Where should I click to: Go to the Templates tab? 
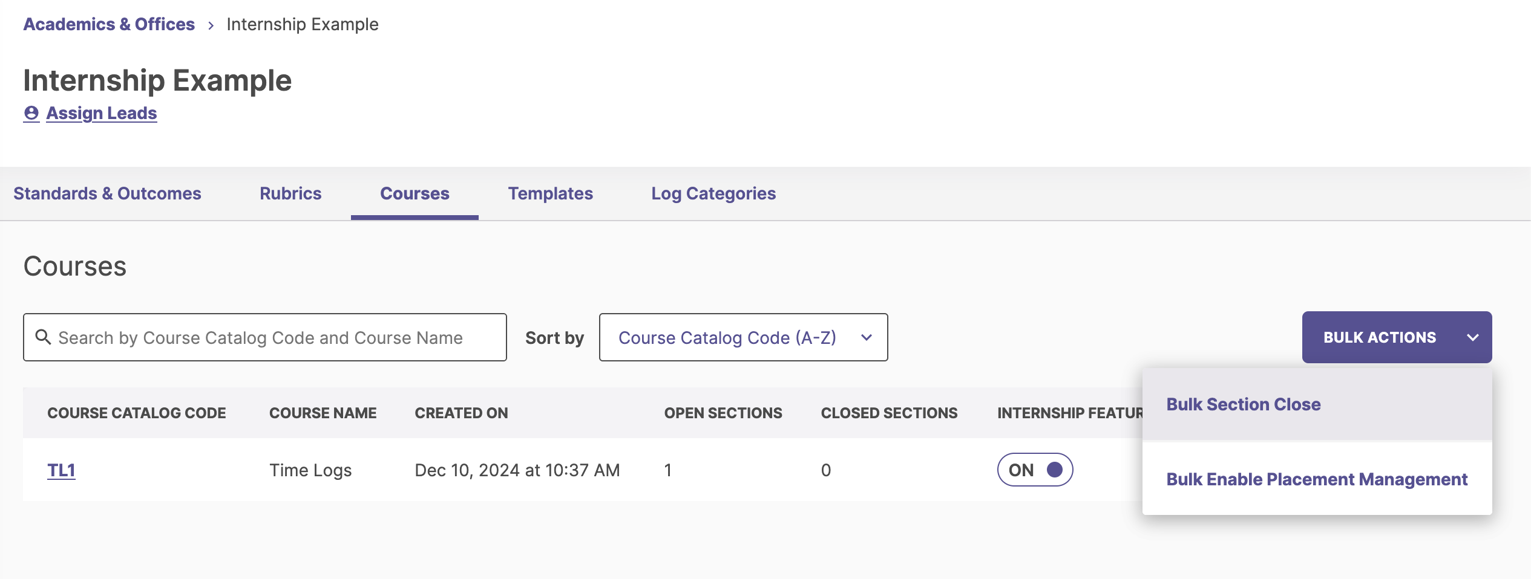[550, 193]
